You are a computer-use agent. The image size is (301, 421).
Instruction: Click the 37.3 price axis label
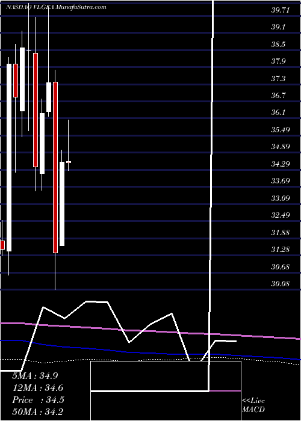tap(279, 79)
